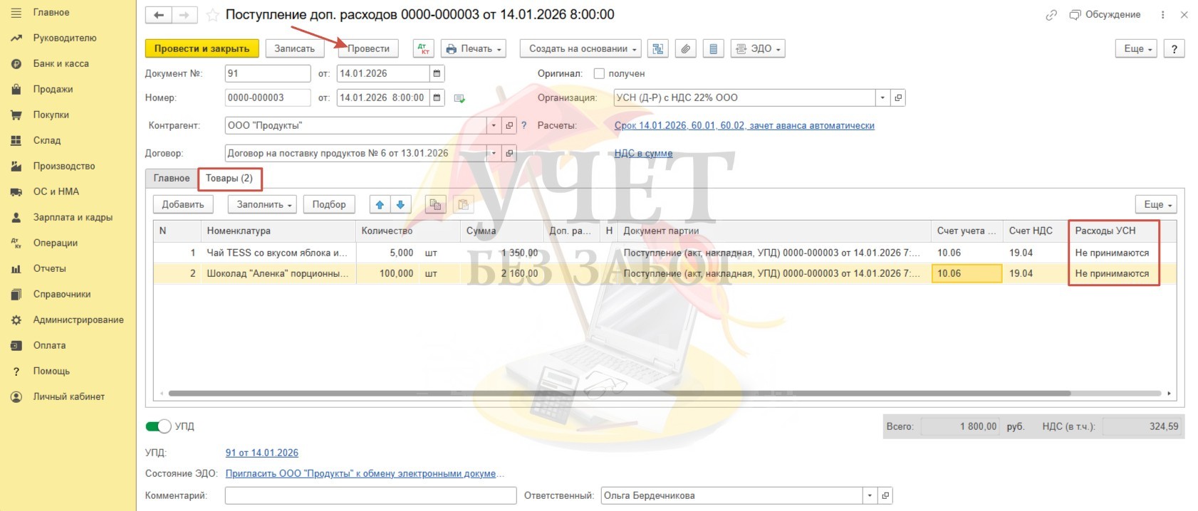The image size is (1198, 511).
Task: Open Банк и касса section in sidebar
Action: coord(61,63)
